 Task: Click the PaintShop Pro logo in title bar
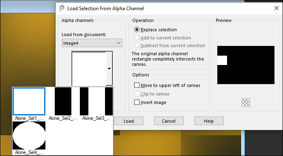pos(62,8)
